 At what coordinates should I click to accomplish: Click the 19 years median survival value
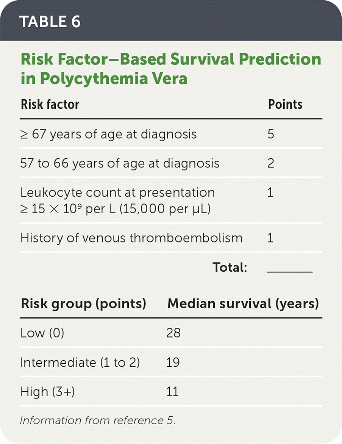173,363
